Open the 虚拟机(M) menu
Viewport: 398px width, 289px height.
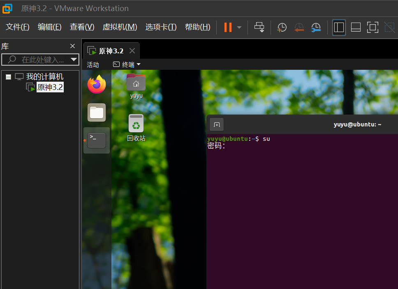pos(120,27)
